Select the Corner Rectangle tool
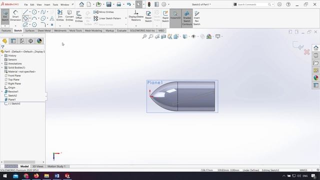 [x=25, y=18]
